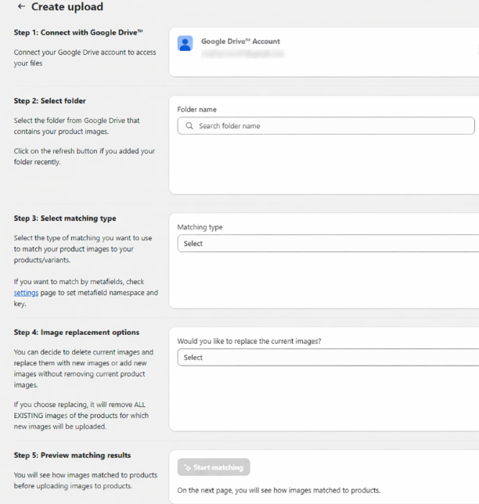Click the sparkle icon on Start matching
Image resolution: width=479 pixels, height=504 pixels.
[x=187, y=467]
